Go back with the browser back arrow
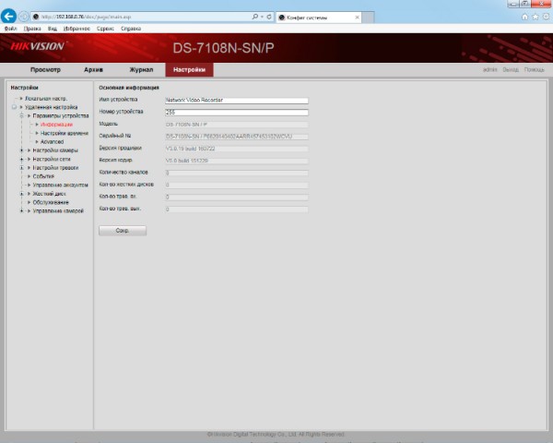This screenshot has width=553, height=443. 8,17
